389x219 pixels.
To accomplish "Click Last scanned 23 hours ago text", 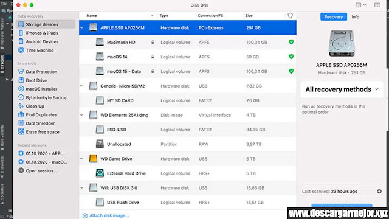I will click(329, 192).
